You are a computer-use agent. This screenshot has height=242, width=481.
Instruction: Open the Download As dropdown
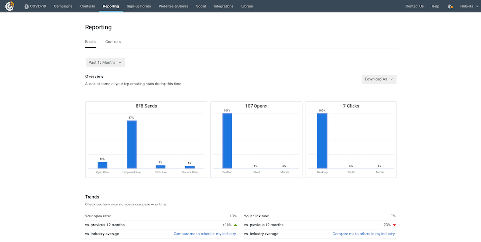[379, 79]
